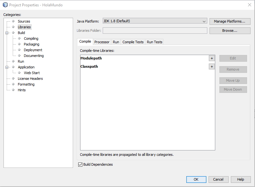This screenshot has height=187, width=255.
Task: Open Help for project properties
Action: click(x=240, y=179)
